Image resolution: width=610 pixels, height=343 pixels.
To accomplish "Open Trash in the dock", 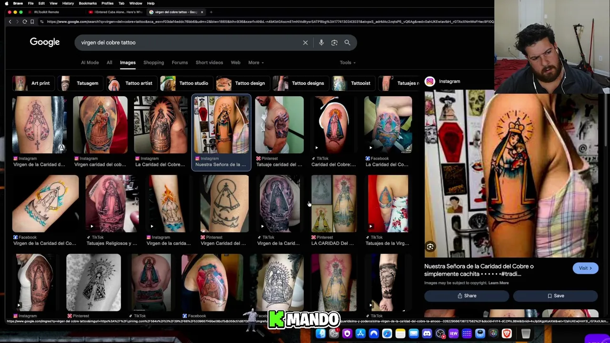I will pyautogui.click(x=526, y=334).
